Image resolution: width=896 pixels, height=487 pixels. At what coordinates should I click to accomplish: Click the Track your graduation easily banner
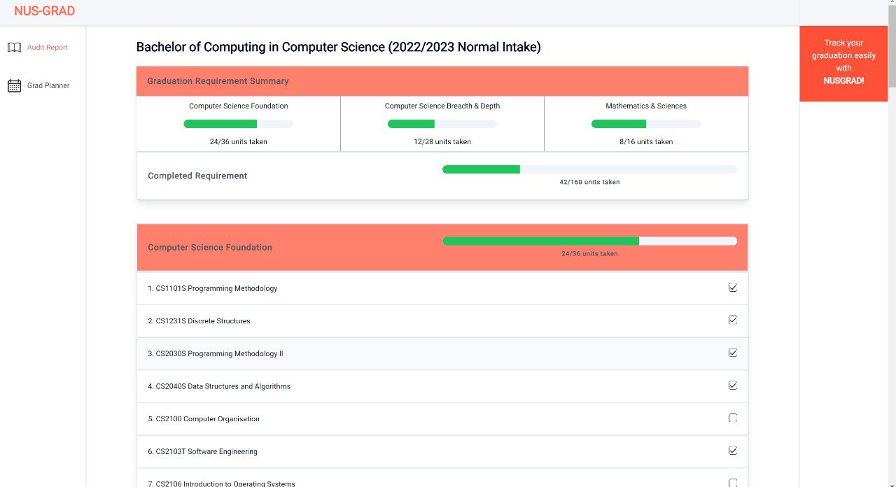[843, 64]
